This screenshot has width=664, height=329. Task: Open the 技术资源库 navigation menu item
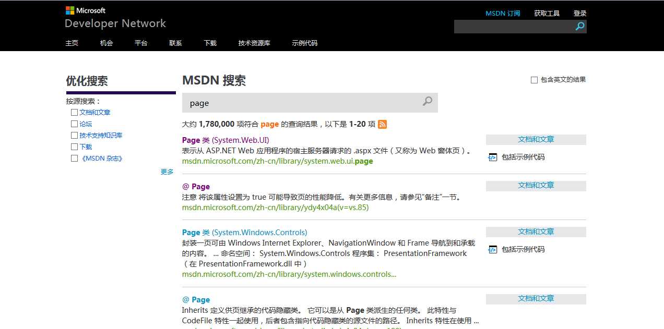click(x=254, y=43)
